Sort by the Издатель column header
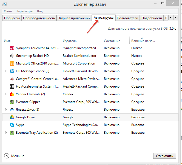182x165 pixels. (81, 41)
